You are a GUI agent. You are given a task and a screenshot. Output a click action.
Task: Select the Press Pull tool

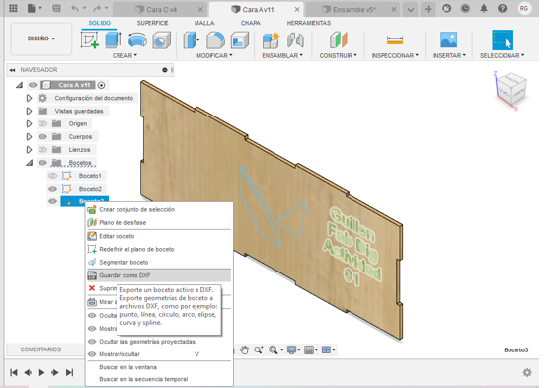tap(191, 39)
